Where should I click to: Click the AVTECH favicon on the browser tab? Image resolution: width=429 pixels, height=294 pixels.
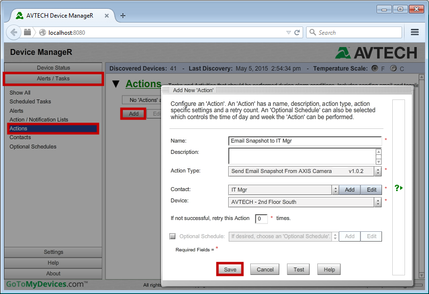point(20,15)
